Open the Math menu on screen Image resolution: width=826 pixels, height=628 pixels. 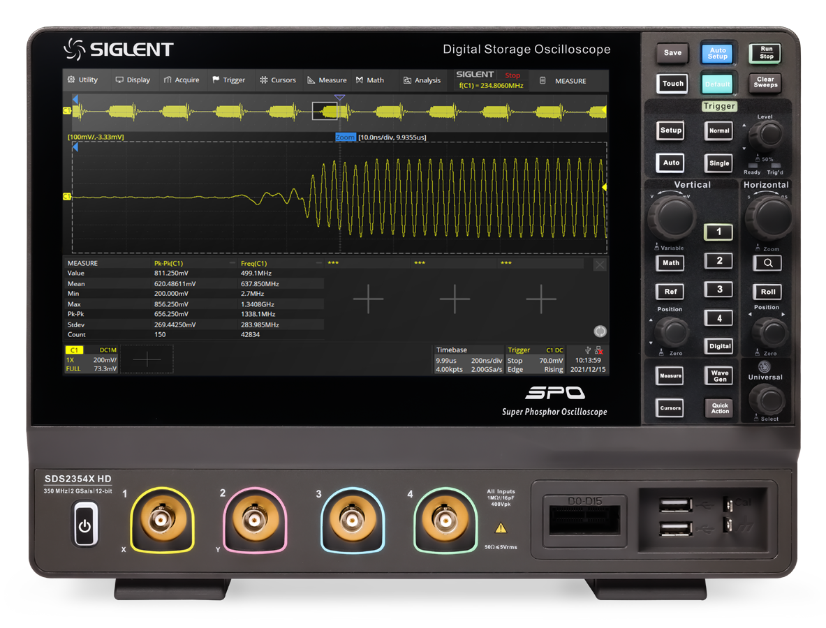point(369,80)
